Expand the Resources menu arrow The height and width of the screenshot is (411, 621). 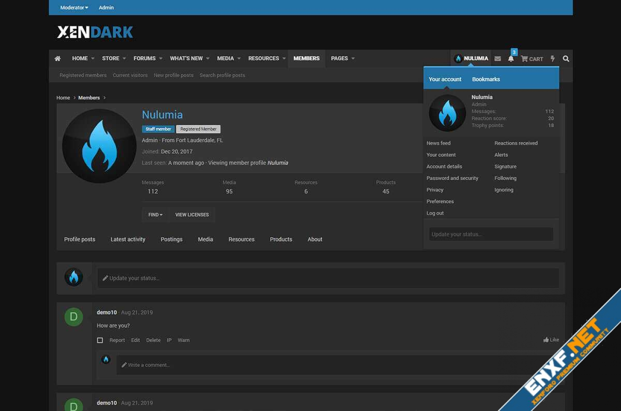pyautogui.click(x=284, y=58)
